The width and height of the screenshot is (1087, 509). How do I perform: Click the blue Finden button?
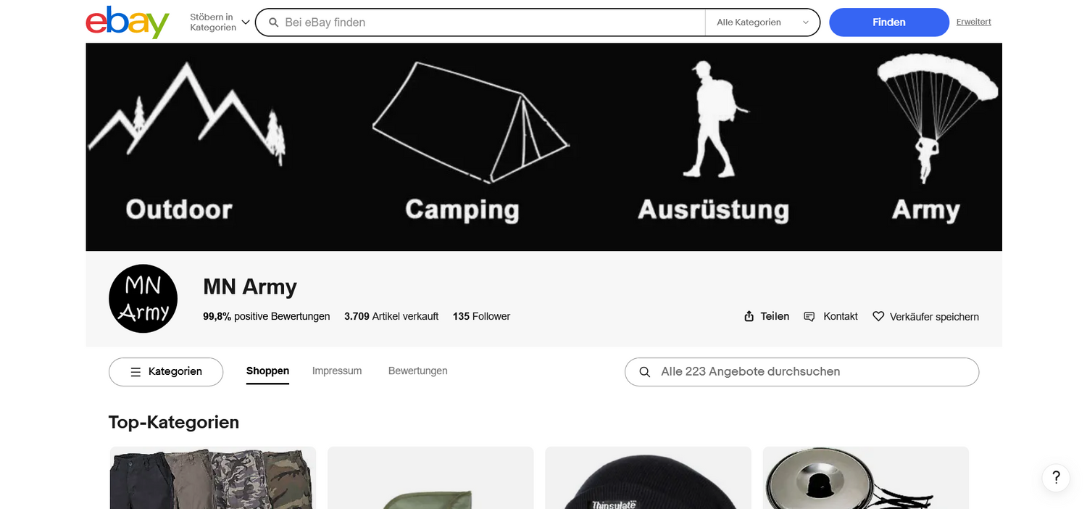point(889,22)
